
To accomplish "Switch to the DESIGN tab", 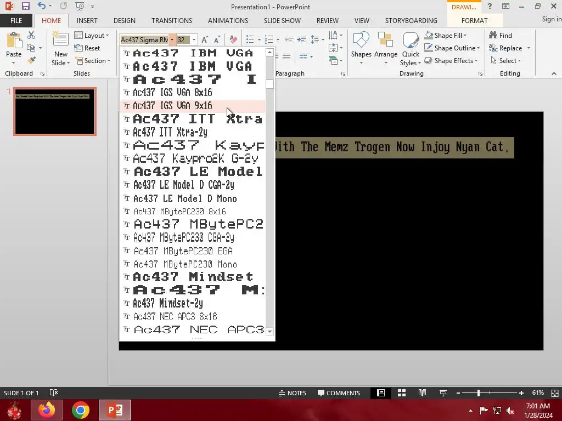I will click(125, 20).
